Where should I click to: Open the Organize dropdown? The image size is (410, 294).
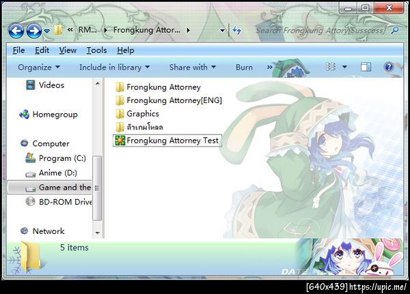(39, 68)
